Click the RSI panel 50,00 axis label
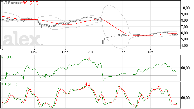Viewport: 194px width, 109px height. pos(185,68)
